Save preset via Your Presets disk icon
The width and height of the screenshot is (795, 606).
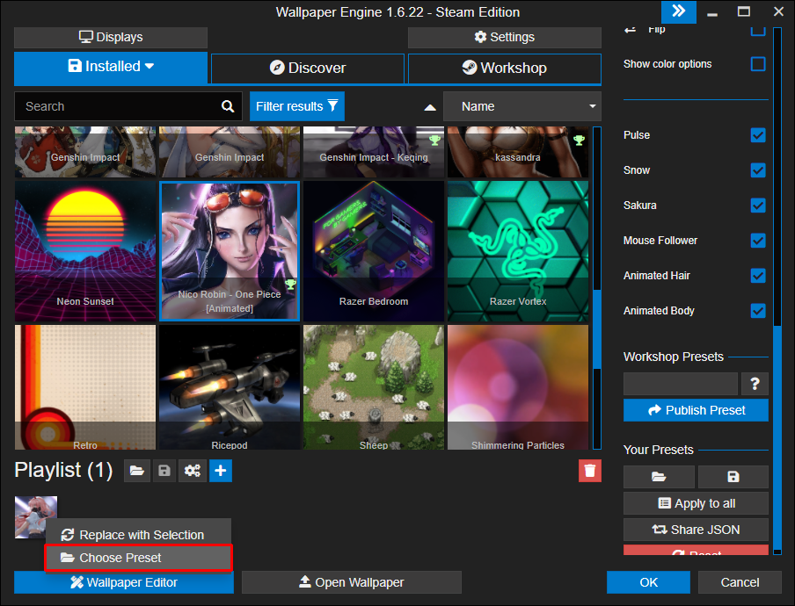click(x=733, y=477)
